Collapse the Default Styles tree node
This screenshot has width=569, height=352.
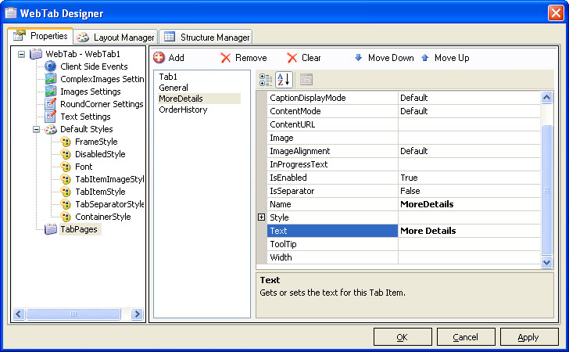point(36,129)
